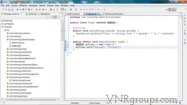This screenshot has height=105, width=187.
Task: Switch to the Navigator tab
Action: [x=44, y=14]
